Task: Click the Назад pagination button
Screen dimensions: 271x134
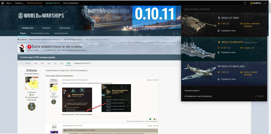Action: pos(27,63)
